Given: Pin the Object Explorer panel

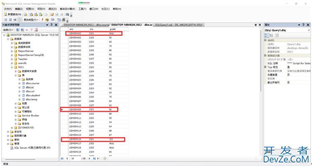Looking at the screenshot, I should point(51,25).
